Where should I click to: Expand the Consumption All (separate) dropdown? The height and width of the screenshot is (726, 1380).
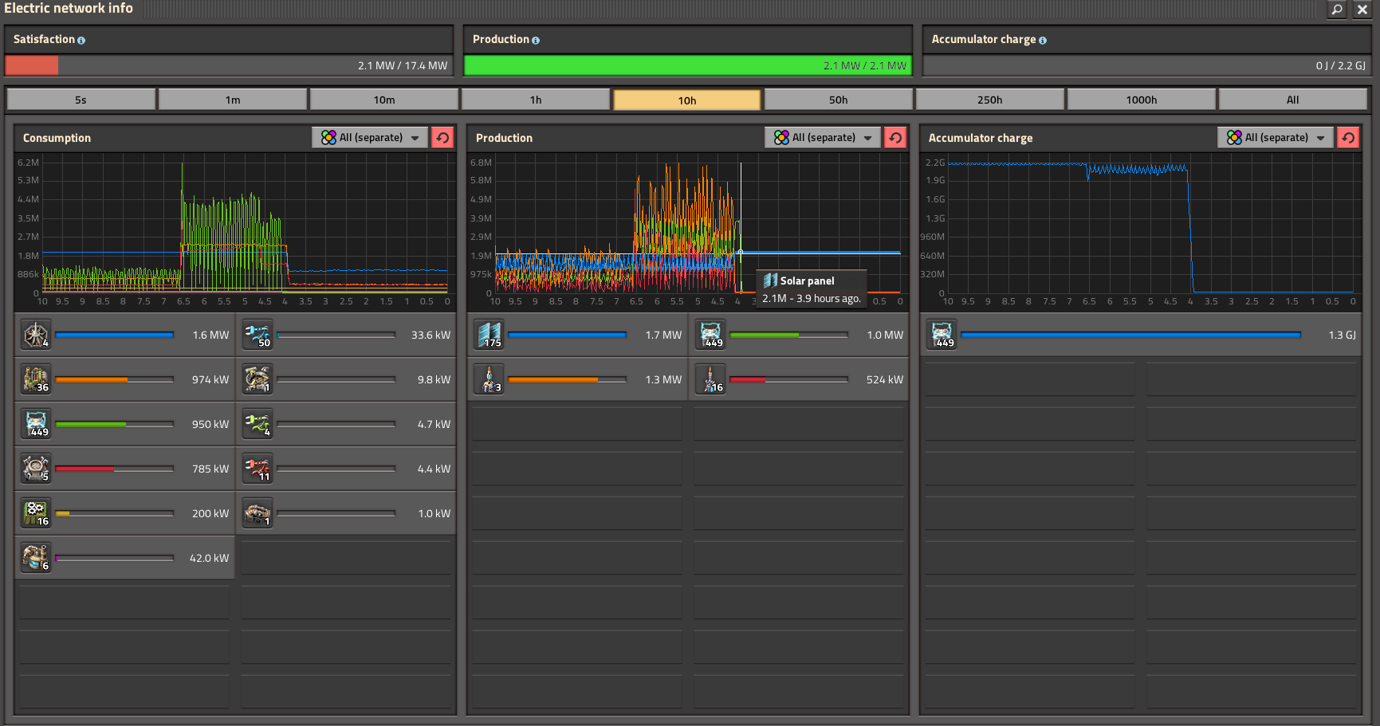370,138
